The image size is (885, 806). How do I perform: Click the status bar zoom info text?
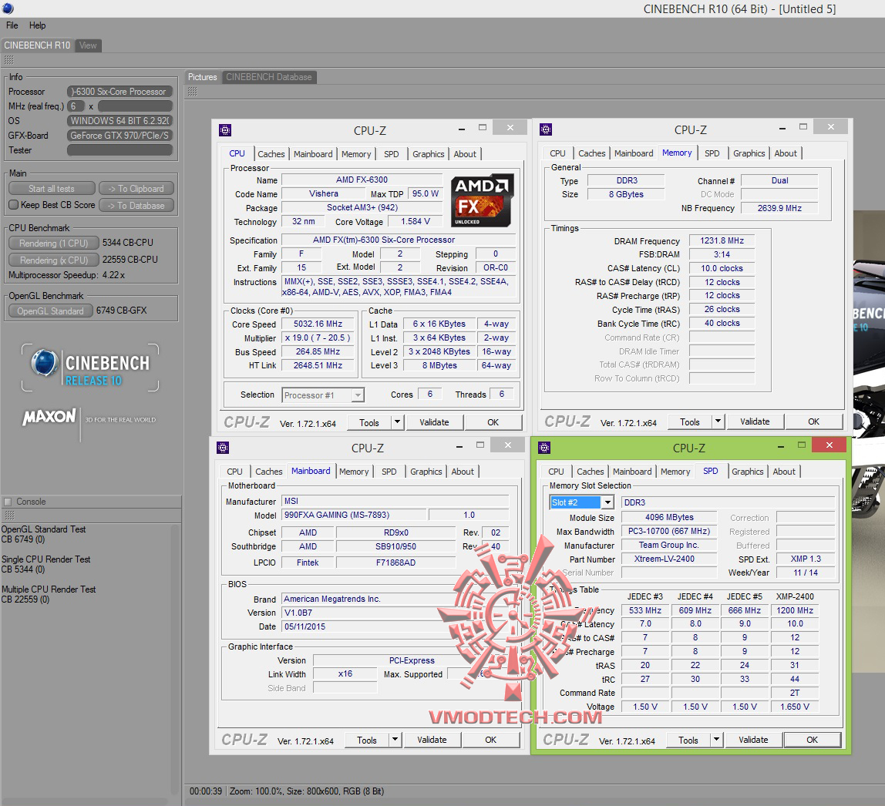coord(307,791)
